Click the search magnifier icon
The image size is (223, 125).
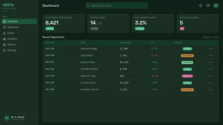click(88, 6)
